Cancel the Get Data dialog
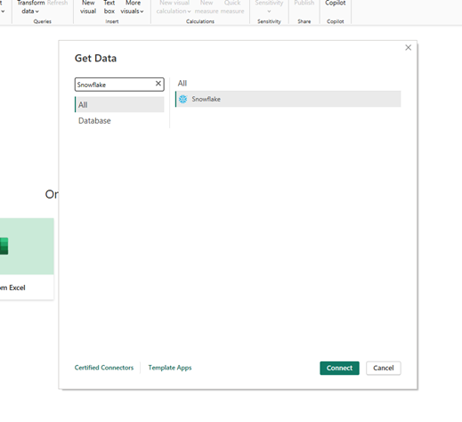Viewport: 462px width, 422px height. coord(384,368)
